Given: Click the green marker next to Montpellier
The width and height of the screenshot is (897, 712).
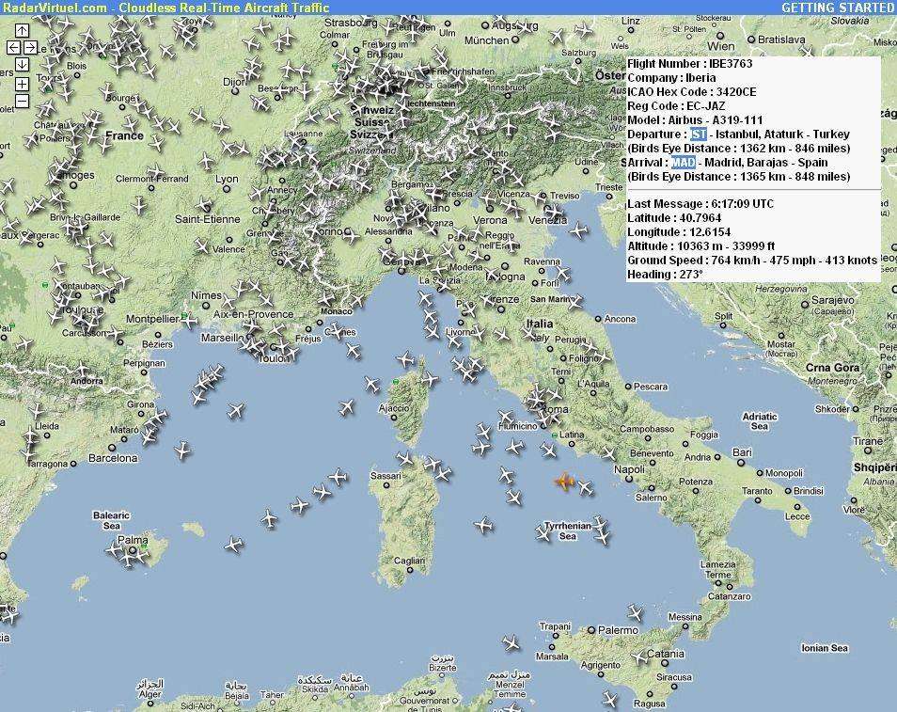Looking at the screenshot, I should (184, 316).
